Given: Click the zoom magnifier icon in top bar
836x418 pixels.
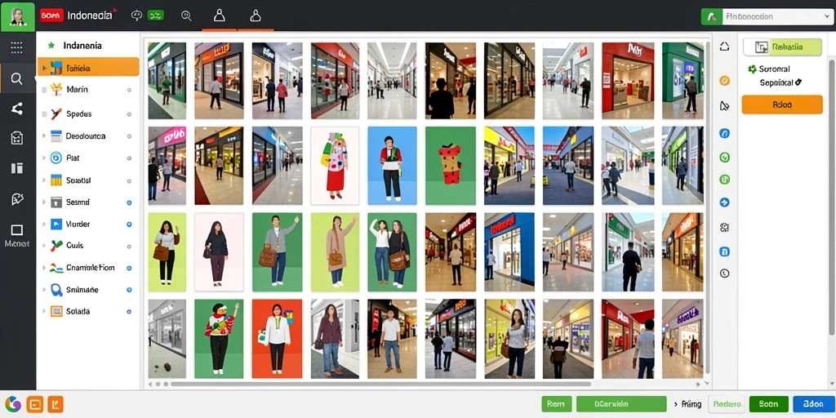Looking at the screenshot, I should coord(186,16).
